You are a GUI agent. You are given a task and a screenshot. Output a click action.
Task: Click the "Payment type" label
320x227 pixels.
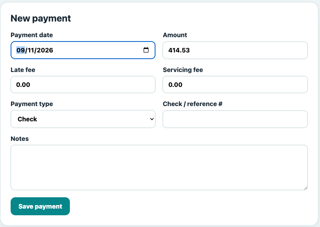(32, 104)
